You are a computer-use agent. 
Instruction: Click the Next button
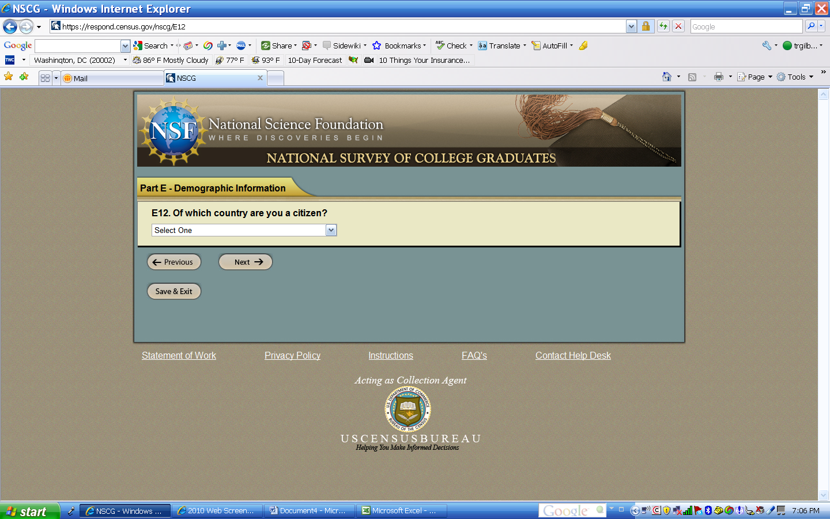click(x=245, y=262)
